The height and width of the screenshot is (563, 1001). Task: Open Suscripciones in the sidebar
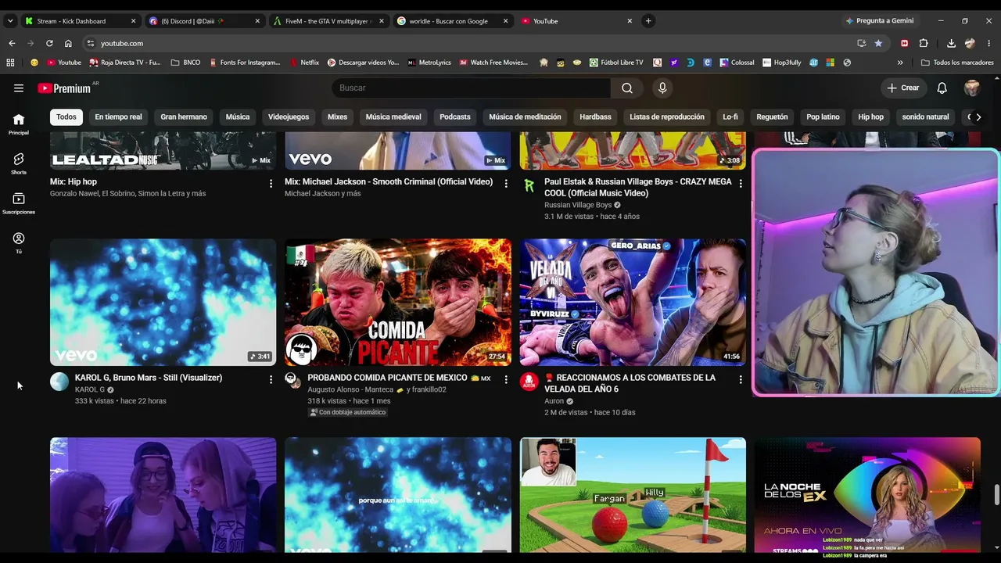tap(19, 203)
